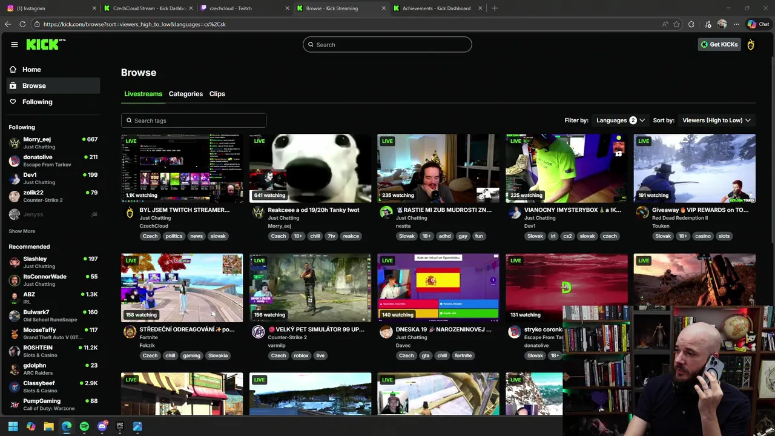Close the Instagram browser tab
The image size is (775, 436).
point(94,8)
